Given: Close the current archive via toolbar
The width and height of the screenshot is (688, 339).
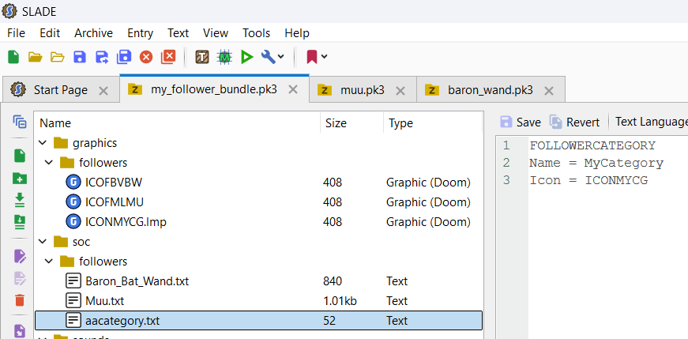Looking at the screenshot, I should point(146,57).
